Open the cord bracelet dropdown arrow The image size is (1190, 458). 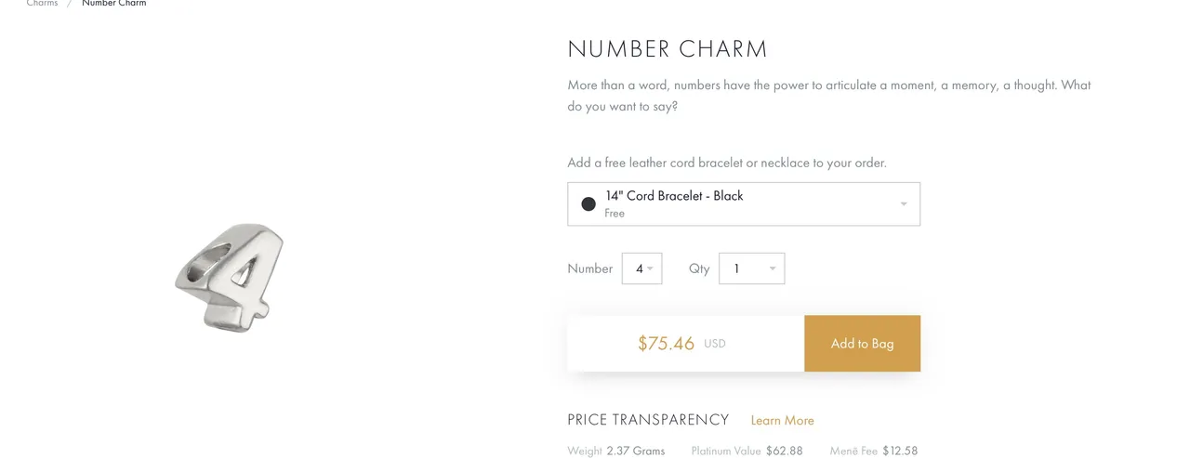(x=904, y=204)
